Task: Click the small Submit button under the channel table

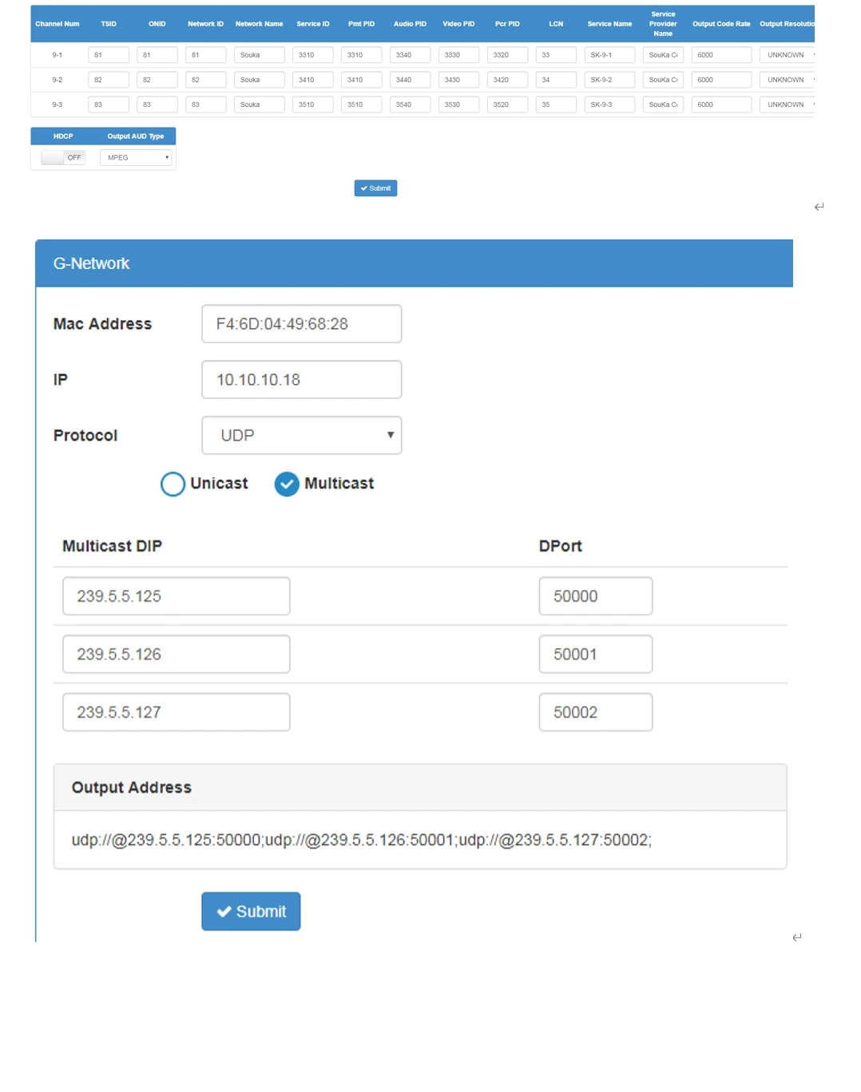Action: click(x=375, y=188)
